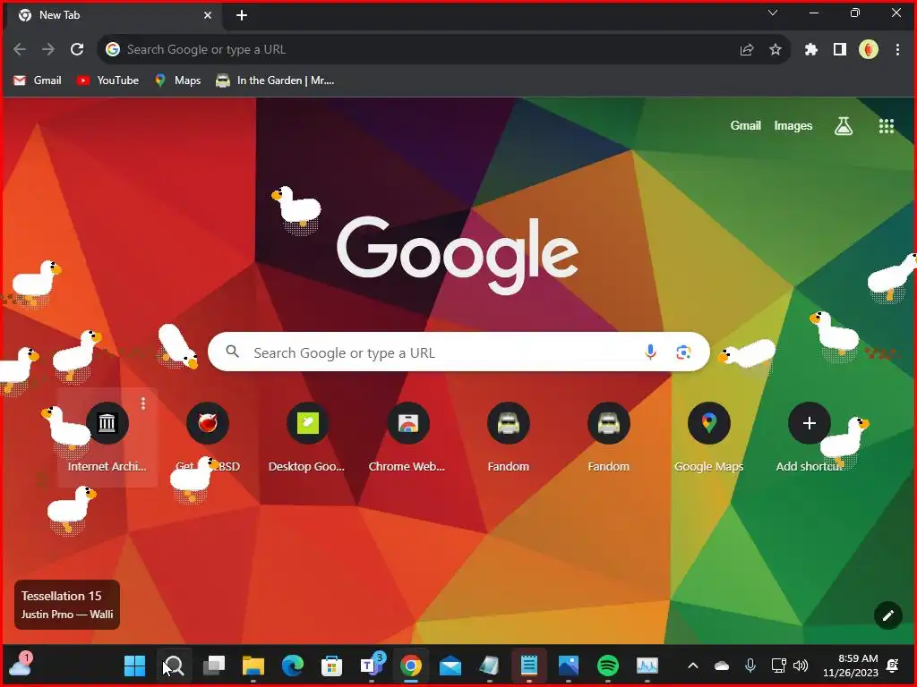Open the Windows Start menu
The height and width of the screenshot is (687, 917).
134,666
